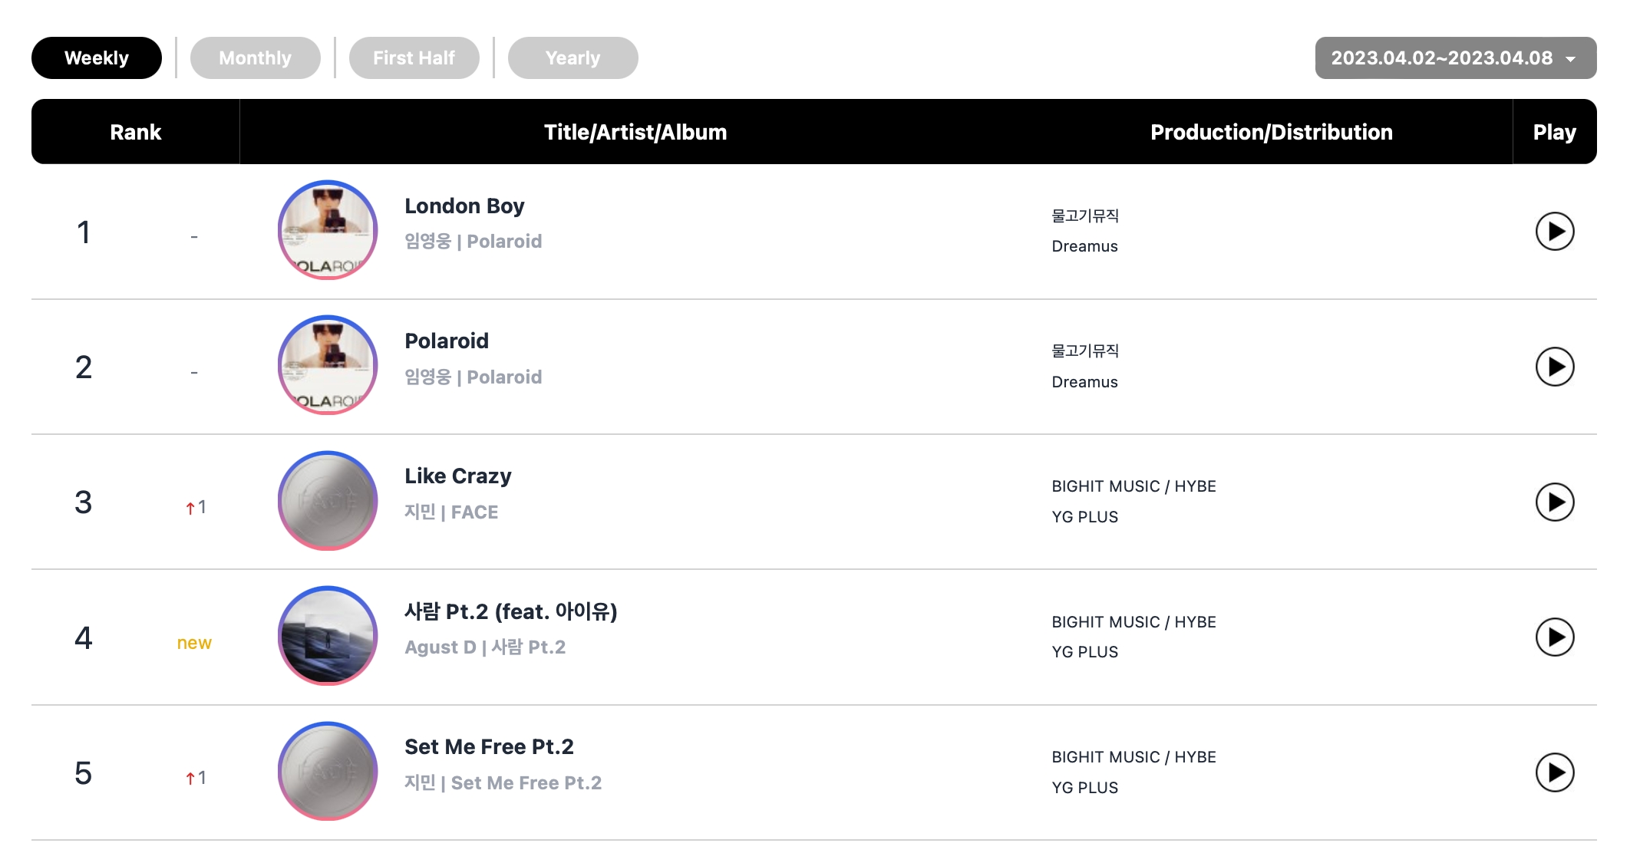The height and width of the screenshot is (853, 1640).
Task: Play the Polaroid track at rank 2
Action: 1554,367
